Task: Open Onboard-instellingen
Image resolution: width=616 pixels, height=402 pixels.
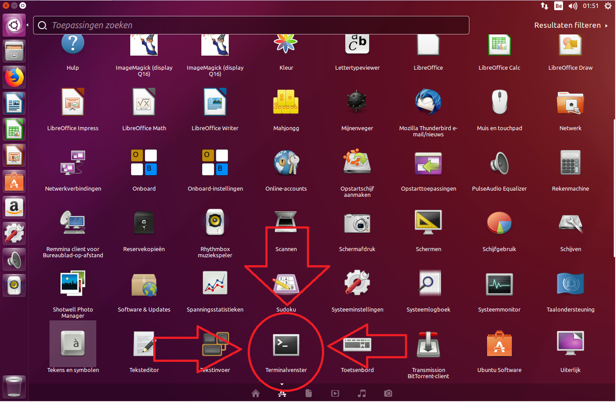Action: pyautogui.click(x=215, y=162)
